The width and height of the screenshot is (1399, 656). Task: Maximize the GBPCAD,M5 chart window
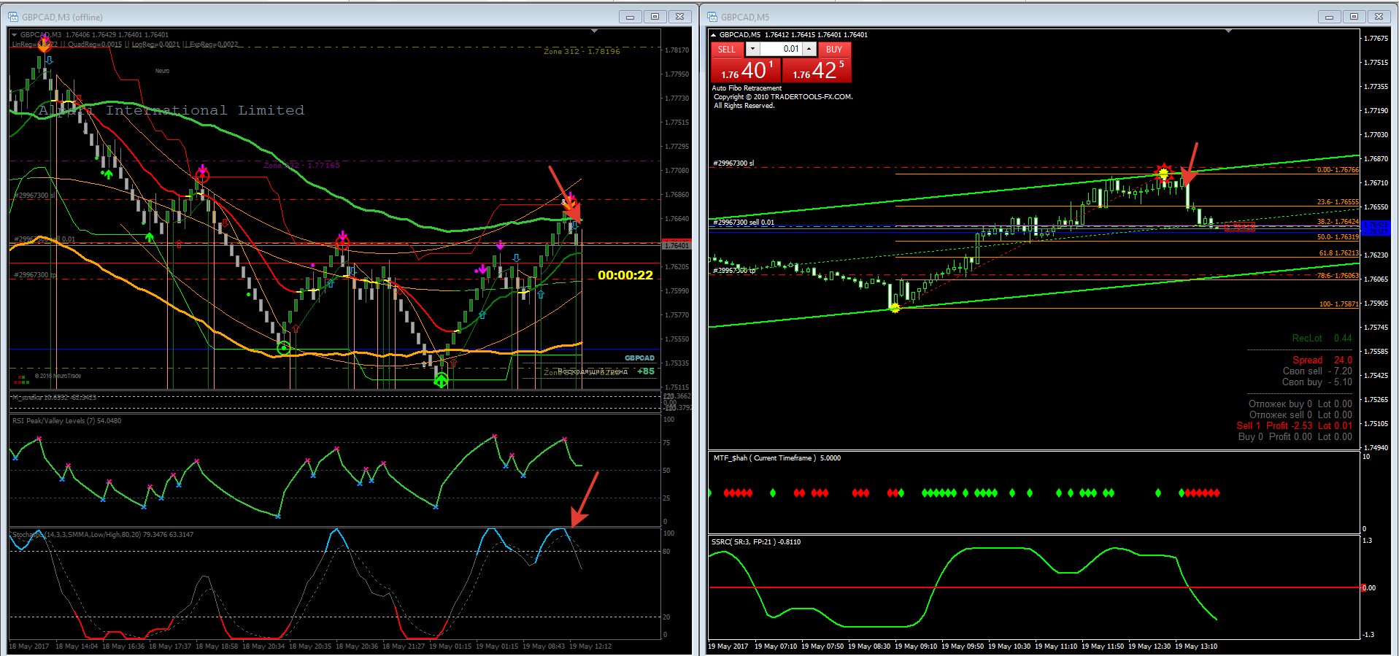1354,17
